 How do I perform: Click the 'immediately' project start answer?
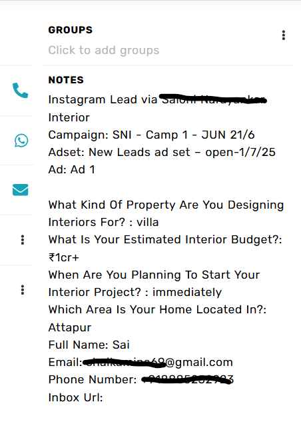pos(187,293)
